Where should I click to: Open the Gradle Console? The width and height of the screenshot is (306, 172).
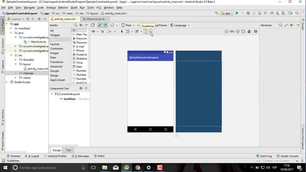[x=287, y=156]
